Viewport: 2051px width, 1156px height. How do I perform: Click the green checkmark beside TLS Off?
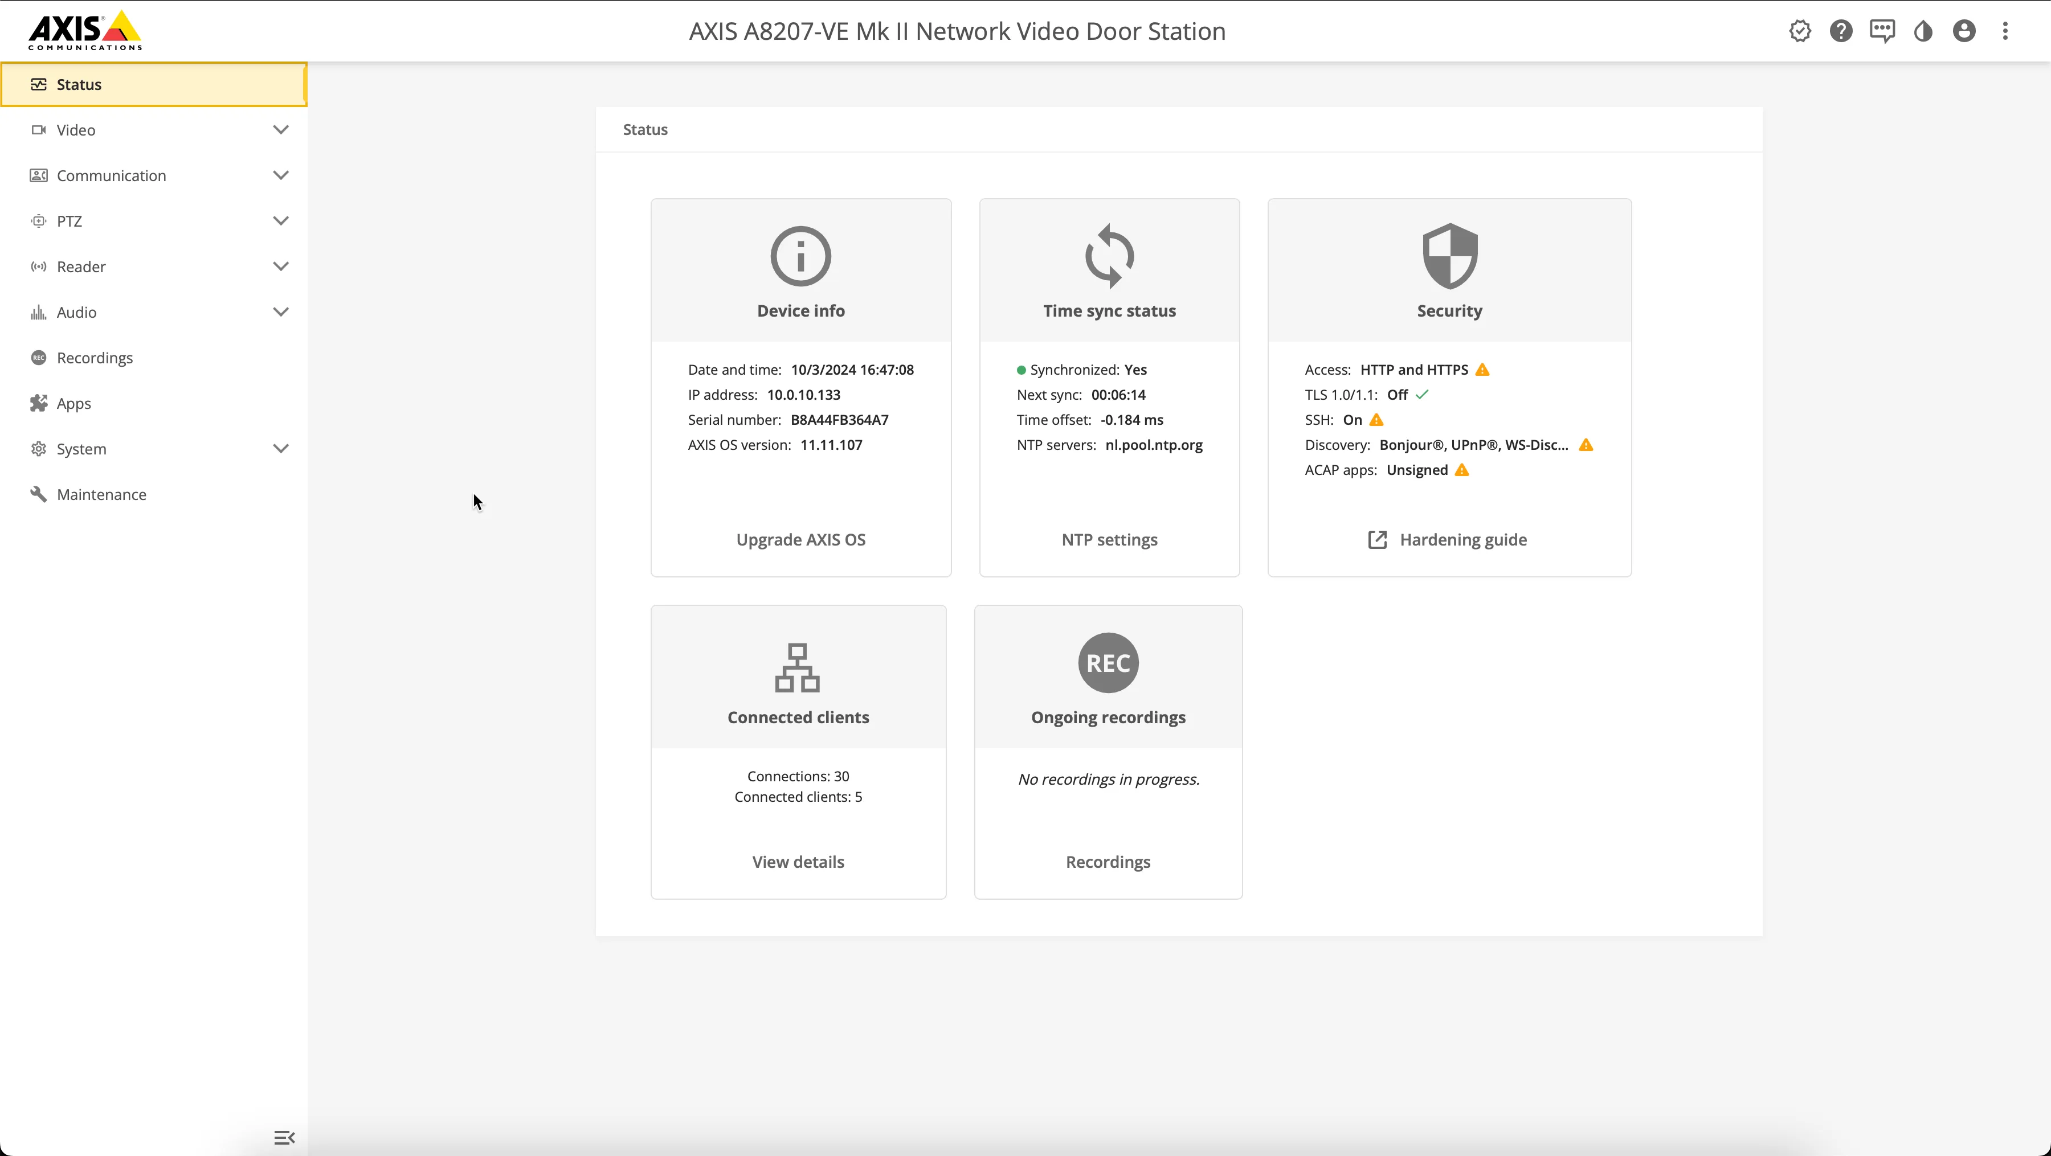(x=1422, y=395)
